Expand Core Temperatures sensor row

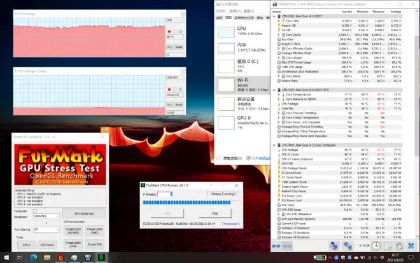pyautogui.click(x=279, y=94)
